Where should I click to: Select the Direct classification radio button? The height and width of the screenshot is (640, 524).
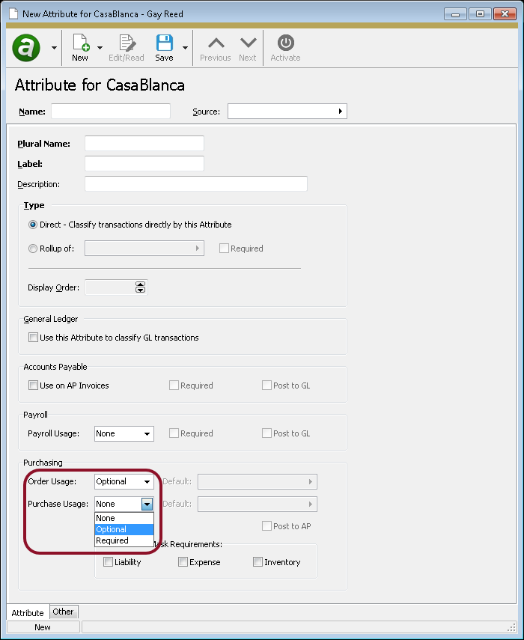coord(31,225)
